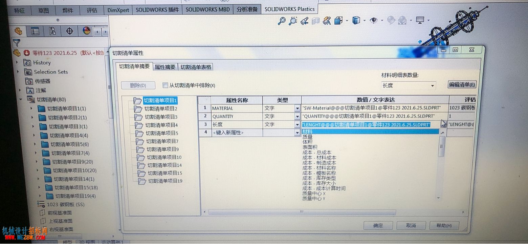This screenshot has width=528, height=244.
Task: Toggle 从切割清单中排除 checkbox
Action: [165, 85]
